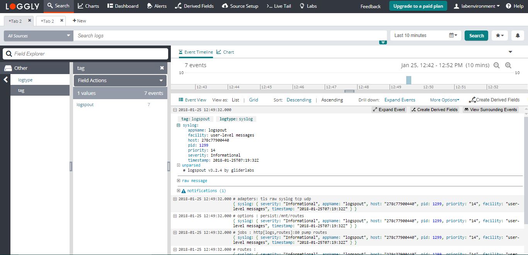Collapse the field explorer with left chevron
Screen dimensions: 528x255
pos(6,80)
